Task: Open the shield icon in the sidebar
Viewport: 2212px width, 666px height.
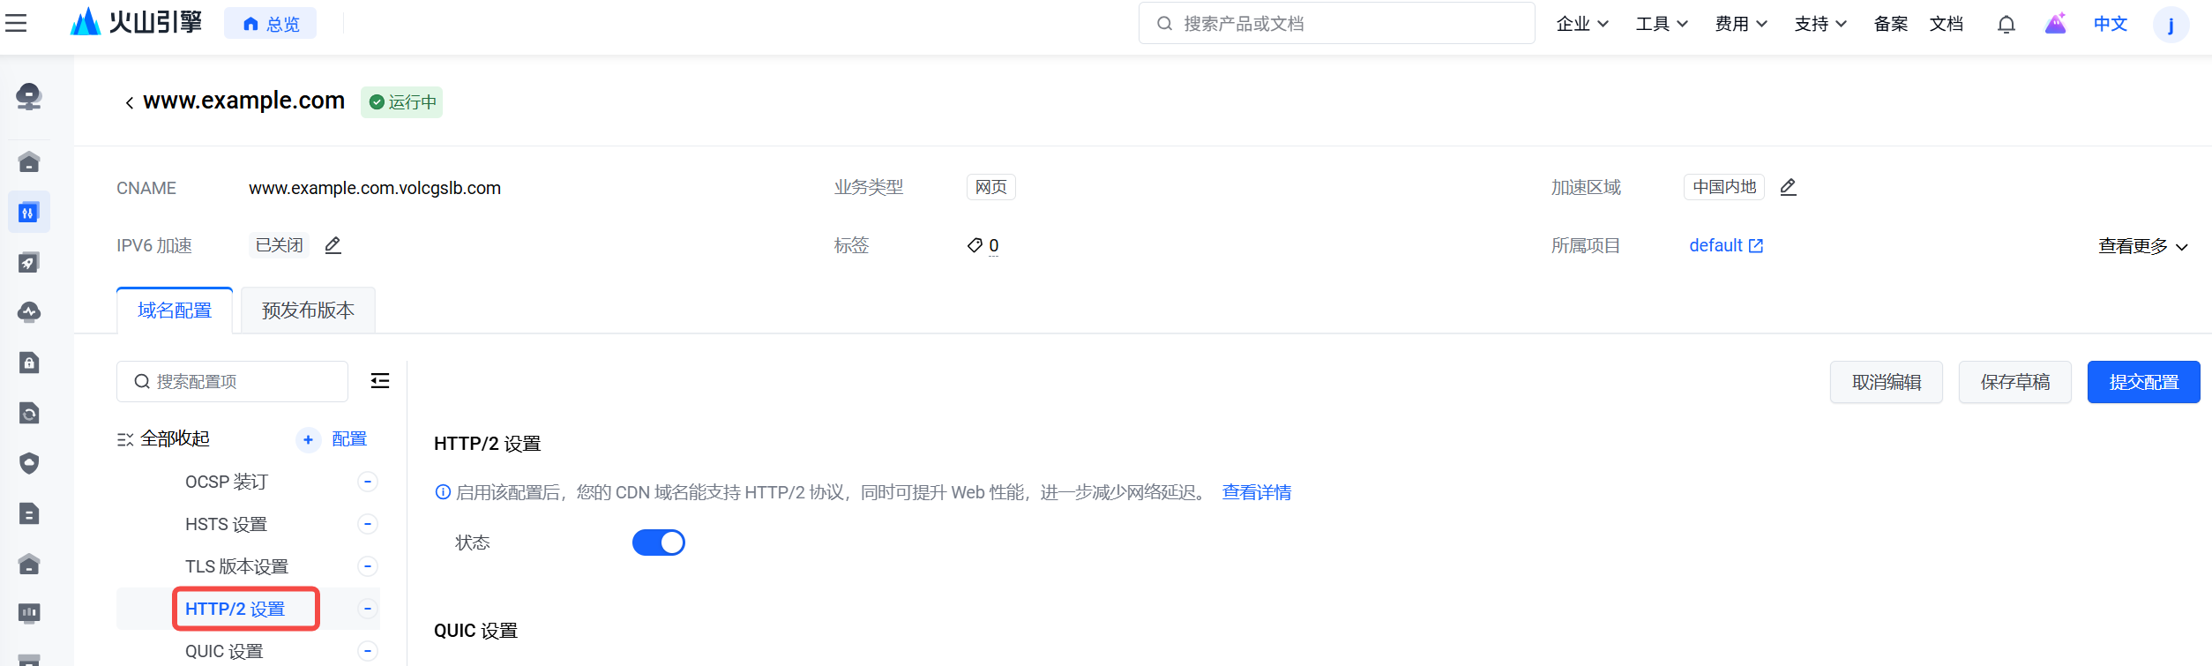Action: [29, 463]
